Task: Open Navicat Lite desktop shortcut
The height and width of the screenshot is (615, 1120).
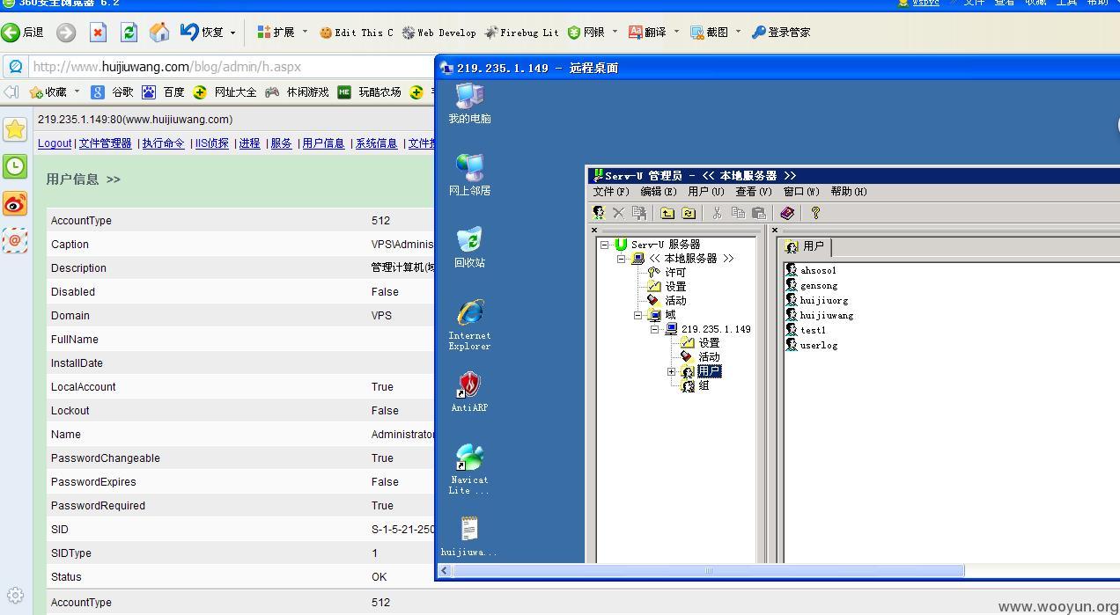Action: (469, 469)
